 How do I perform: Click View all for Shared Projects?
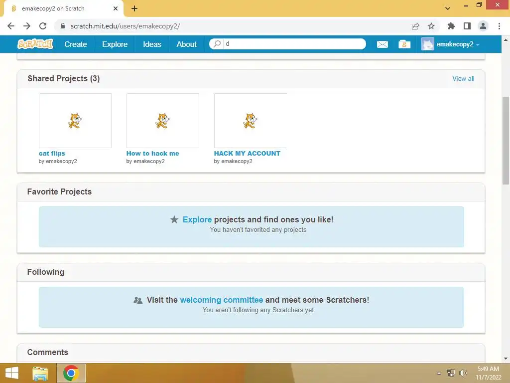click(x=463, y=78)
